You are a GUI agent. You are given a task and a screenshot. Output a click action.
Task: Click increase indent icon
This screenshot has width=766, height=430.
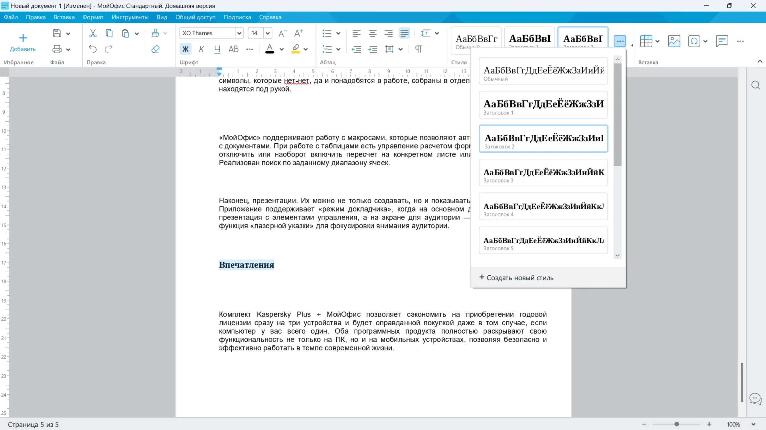(373, 49)
